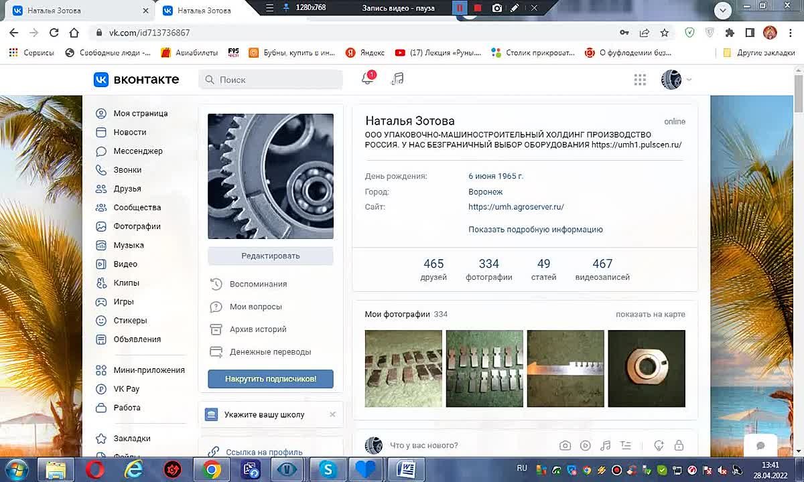Click 'Показать подробную информацию' link

coord(534,230)
